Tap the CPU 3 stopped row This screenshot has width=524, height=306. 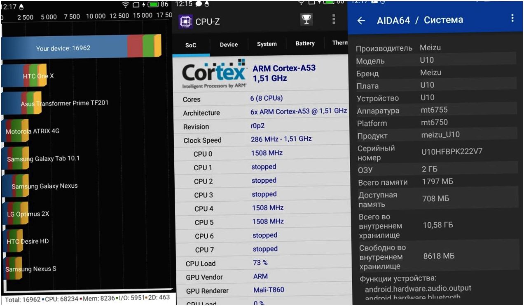[x=262, y=194]
